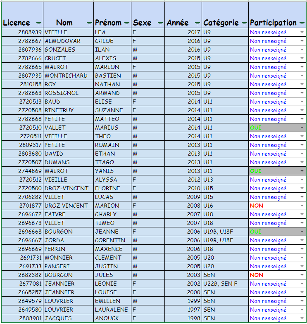The image size is (307, 324).
Task: Select NON cell for BOURGON JULES
Action: point(278,275)
